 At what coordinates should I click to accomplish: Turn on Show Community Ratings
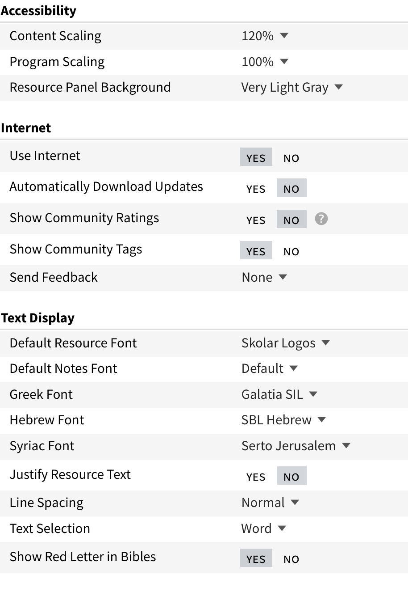point(256,220)
